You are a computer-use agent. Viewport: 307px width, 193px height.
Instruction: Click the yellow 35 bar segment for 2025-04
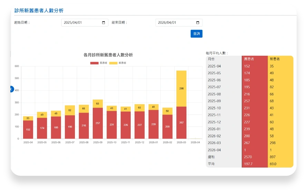coord(28,118)
